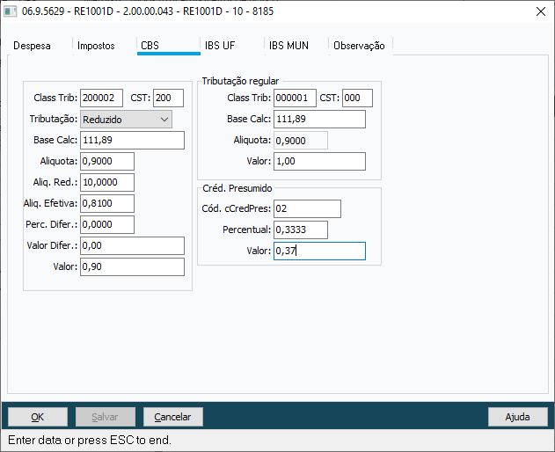The width and height of the screenshot is (555, 452).
Task: Click the Créd. Presumido group label
Action: coord(237,188)
